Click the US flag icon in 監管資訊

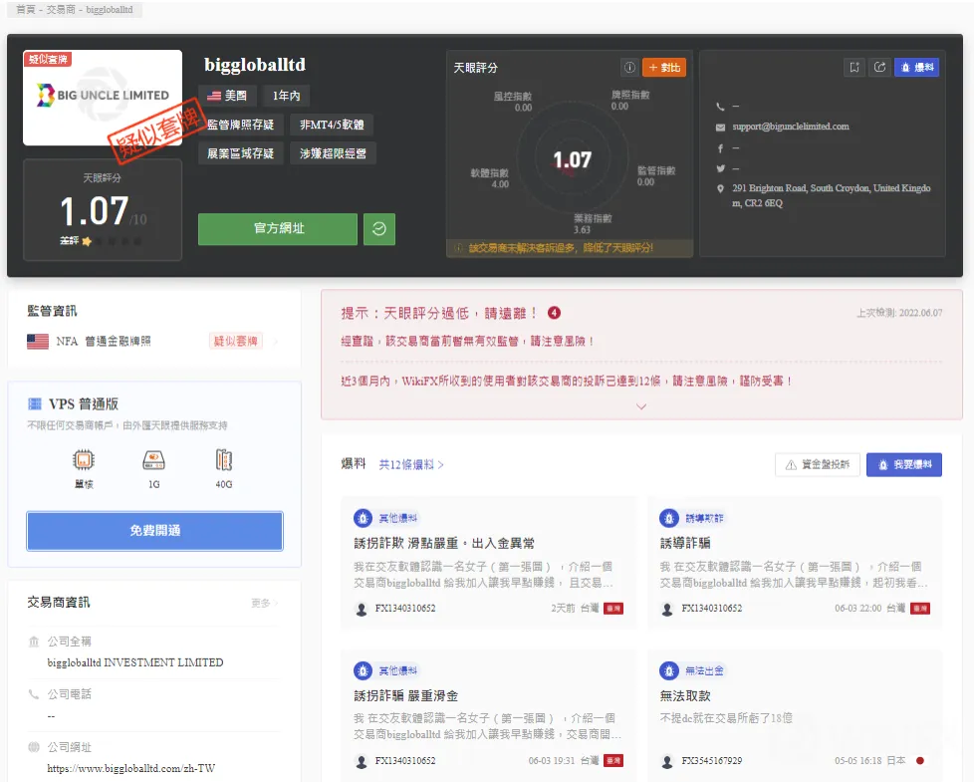tap(38, 342)
